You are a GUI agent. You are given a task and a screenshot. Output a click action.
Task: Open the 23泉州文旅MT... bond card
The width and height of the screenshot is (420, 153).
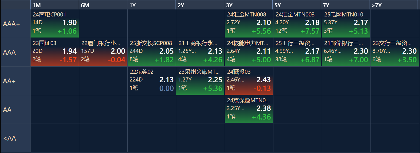(x=200, y=81)
